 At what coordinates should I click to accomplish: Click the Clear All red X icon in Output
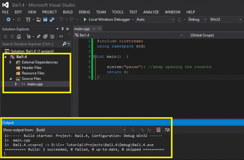pyautogui.click(x=158, y=130)
